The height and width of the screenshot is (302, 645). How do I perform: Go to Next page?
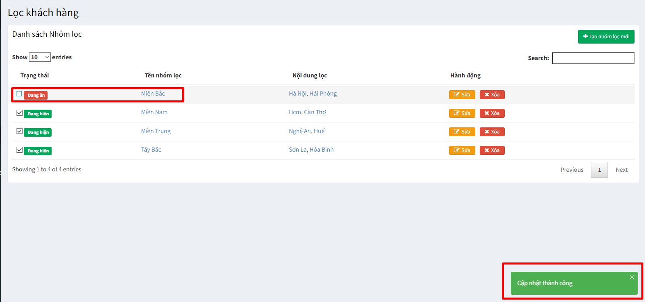click(x=622, y=170)
